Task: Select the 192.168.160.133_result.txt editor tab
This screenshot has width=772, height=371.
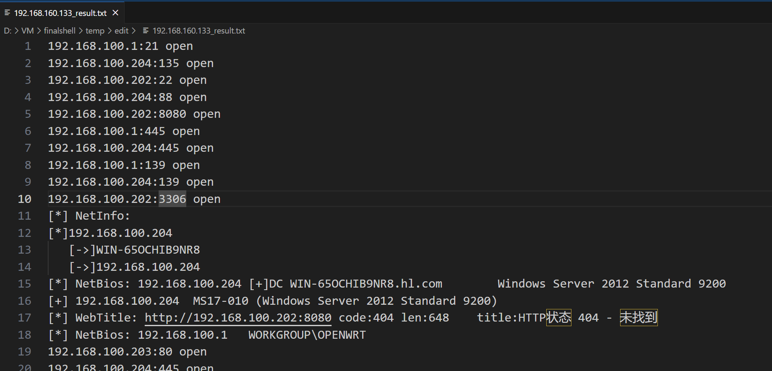Action: (x=62, y=13)
